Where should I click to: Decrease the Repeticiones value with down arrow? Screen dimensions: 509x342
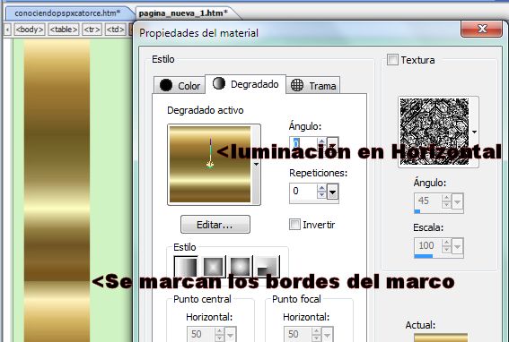pos(321,195)
